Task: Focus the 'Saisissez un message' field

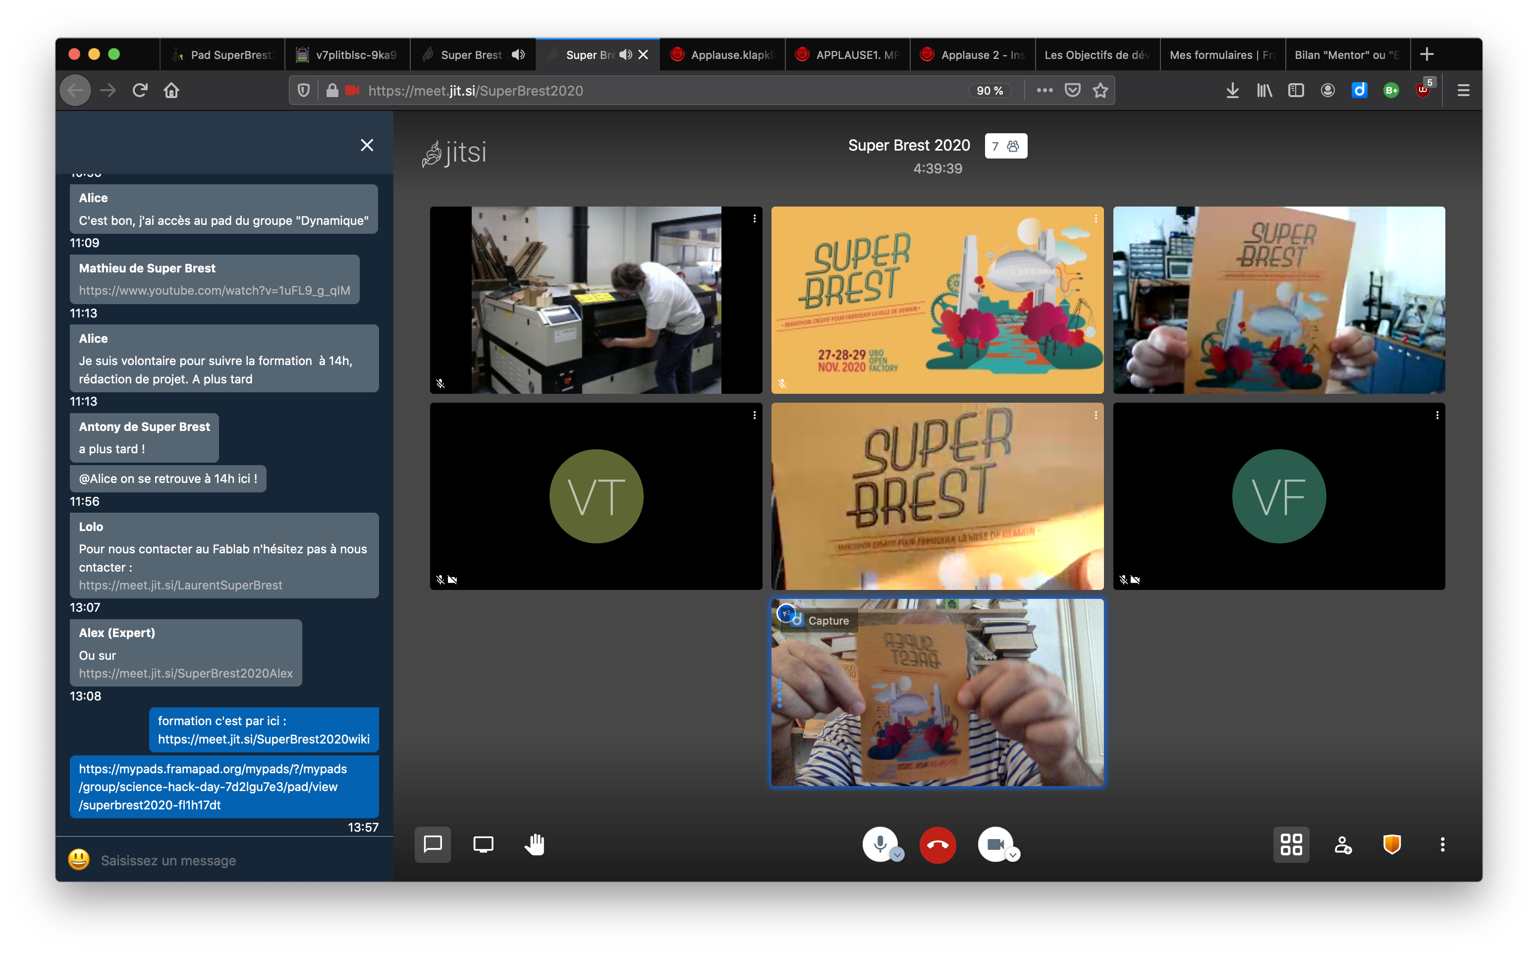Action: [x=239, y=860]
